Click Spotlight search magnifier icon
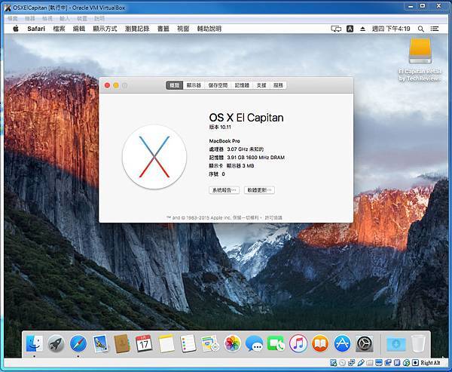Screen dimensions: 452x372 [x=420, y=29]
